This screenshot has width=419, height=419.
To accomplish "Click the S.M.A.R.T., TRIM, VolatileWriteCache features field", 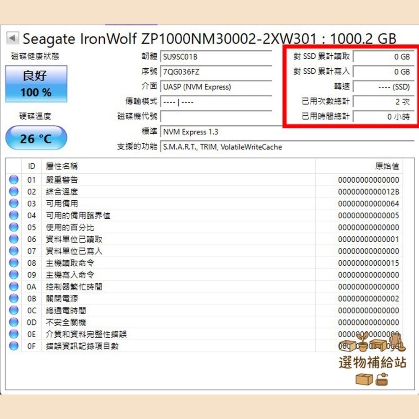I will coord(287,147).
